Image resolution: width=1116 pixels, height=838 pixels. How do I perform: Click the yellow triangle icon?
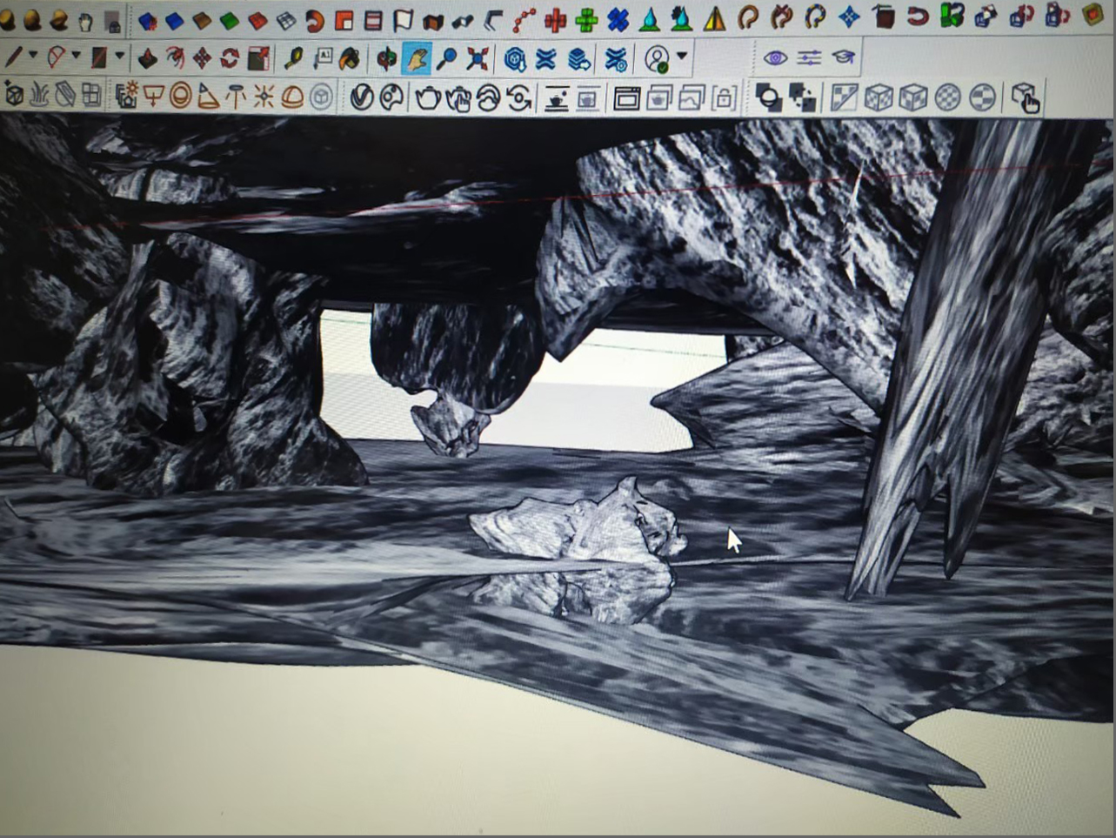tap(714, 18)
